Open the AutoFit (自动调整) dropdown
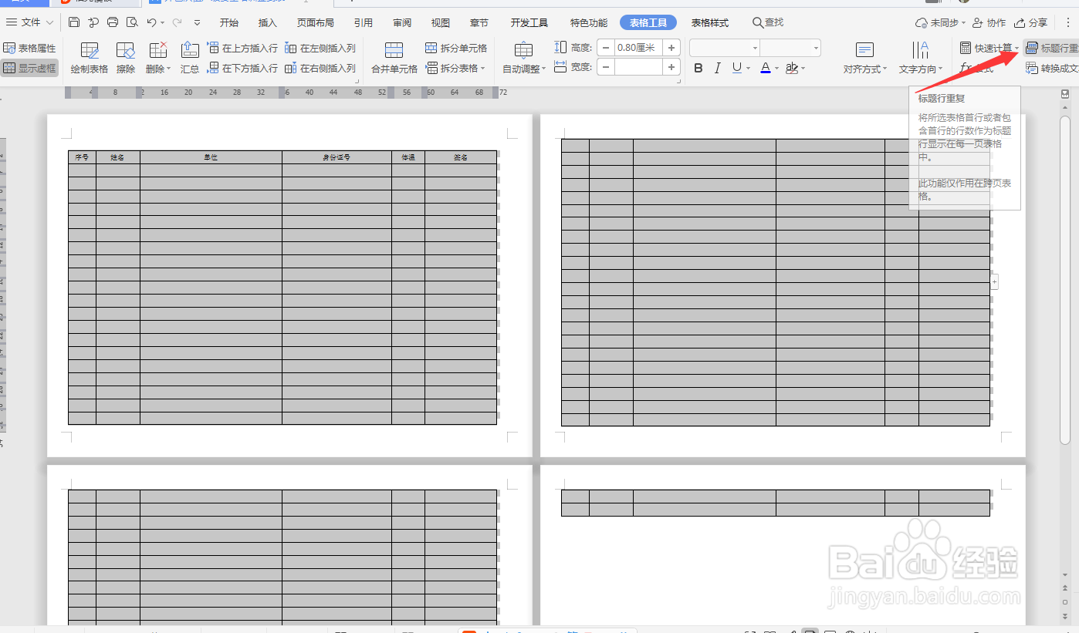Viewport: 1079px width, 633px height. (524, 58)
